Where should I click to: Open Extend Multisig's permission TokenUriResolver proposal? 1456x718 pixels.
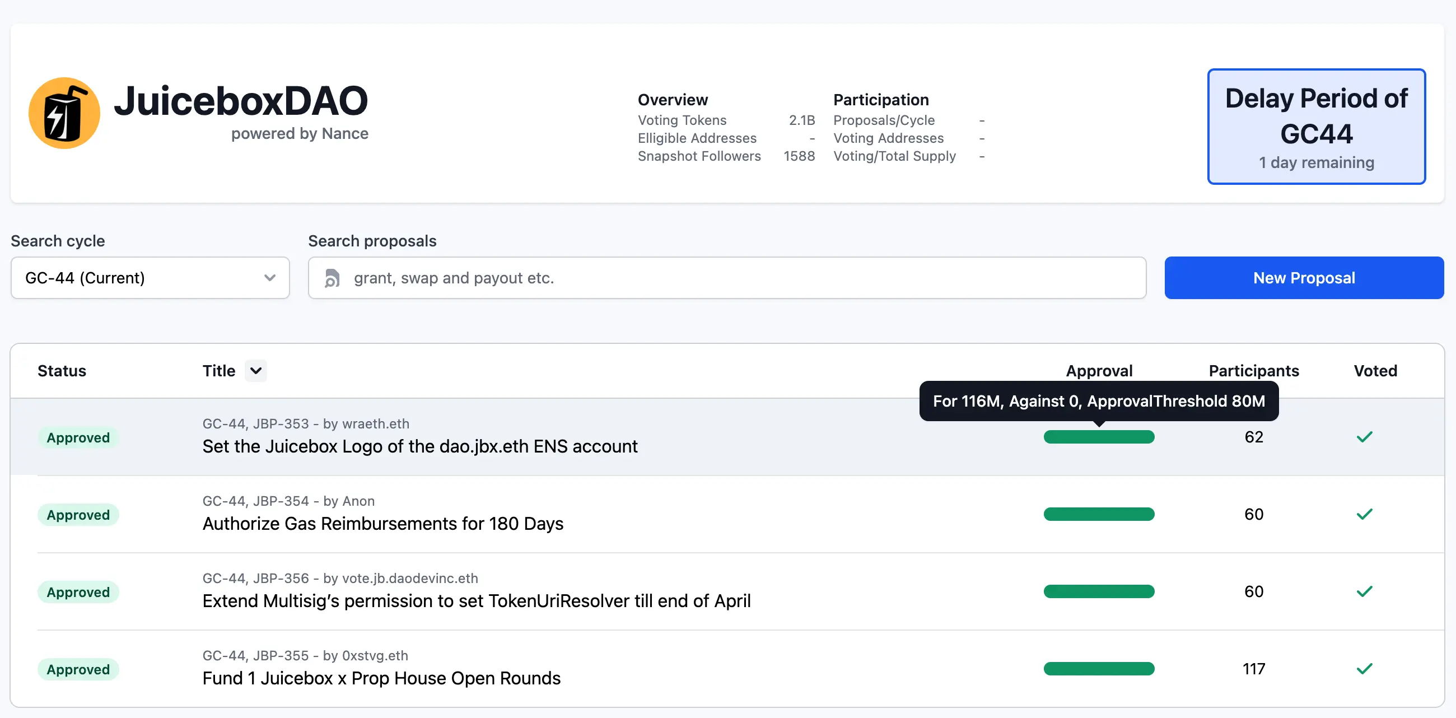pyautogui.click(x=476, y=600)
